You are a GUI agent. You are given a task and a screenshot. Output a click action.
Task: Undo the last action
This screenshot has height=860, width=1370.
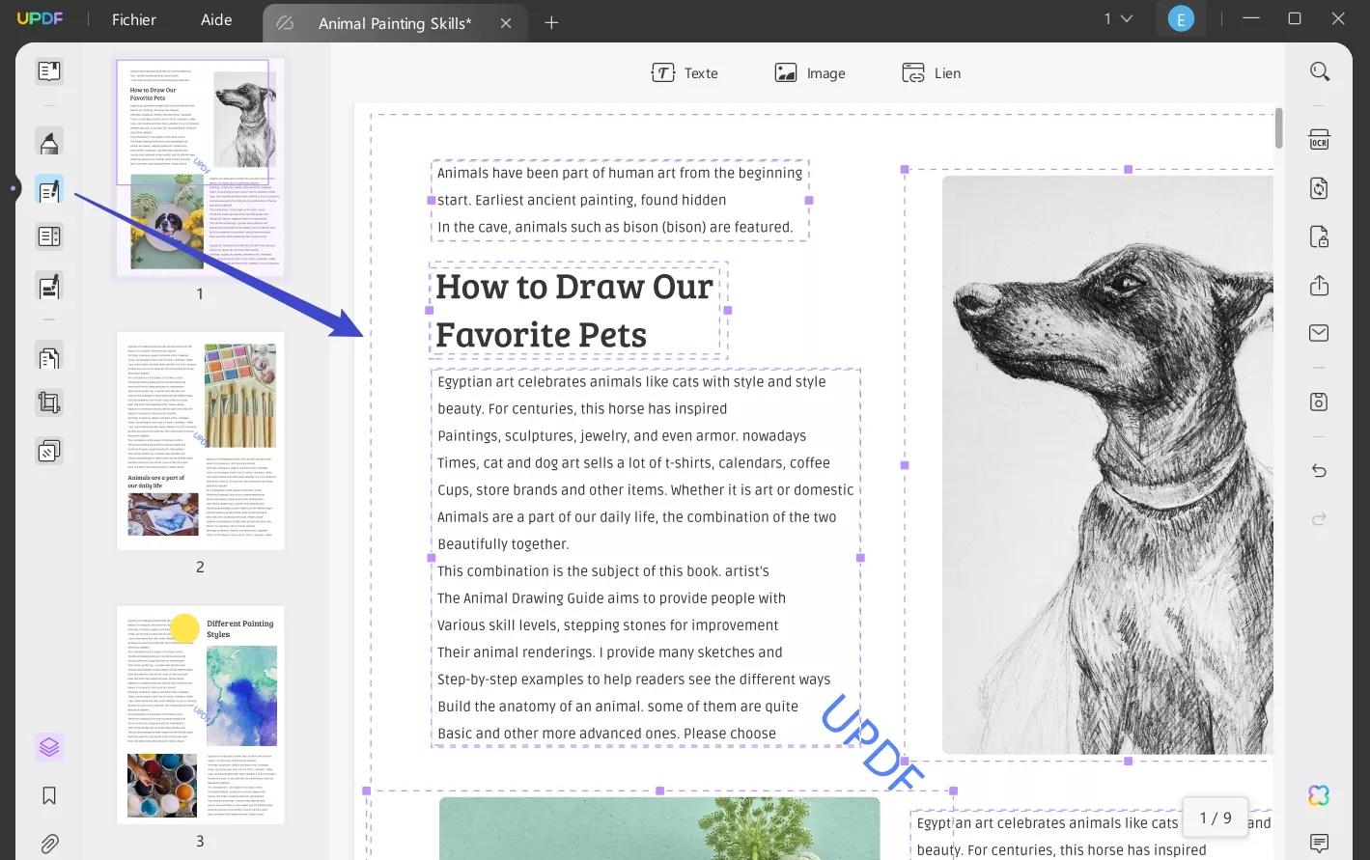(1319, 471)
